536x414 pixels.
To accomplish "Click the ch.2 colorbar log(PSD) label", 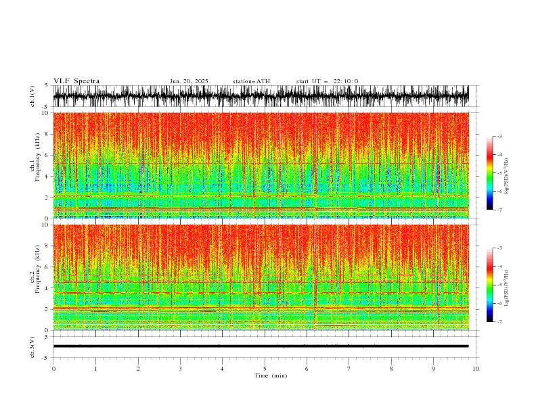I will click(x=507, y=288).
